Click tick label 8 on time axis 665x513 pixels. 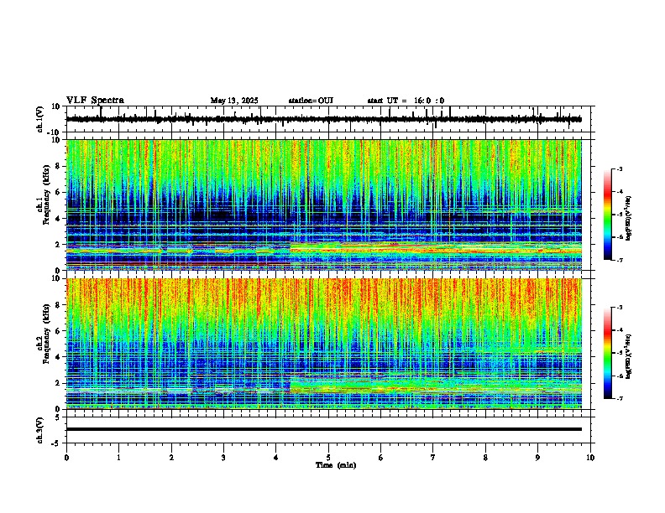point(485,458)
